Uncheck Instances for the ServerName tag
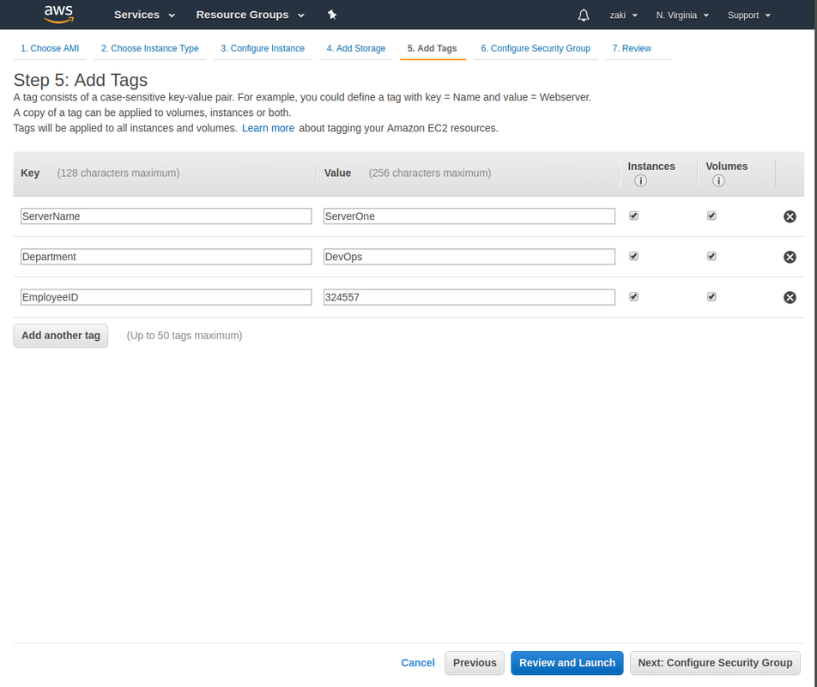The image size is (817, 687). click(633, 216)
